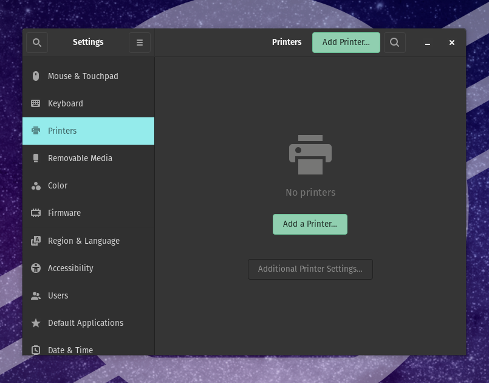Open the Settings hamburger menu
The width and height of the screenshot is (489, 383).
coord(139,43)
